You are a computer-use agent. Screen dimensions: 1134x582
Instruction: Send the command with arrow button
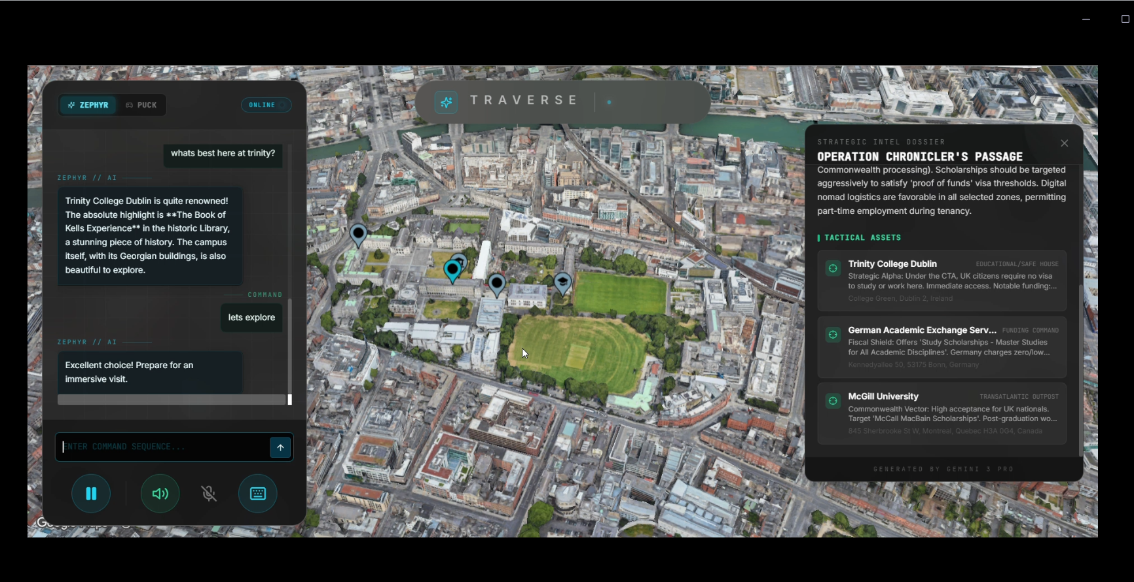point(280,447)
